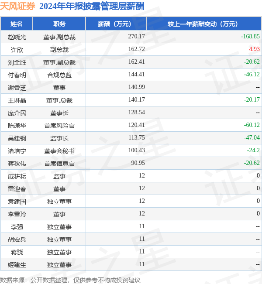The height and width of the screenshot is (284, 262).
Task: Select the name 庞介民
Action: [17, 113]
